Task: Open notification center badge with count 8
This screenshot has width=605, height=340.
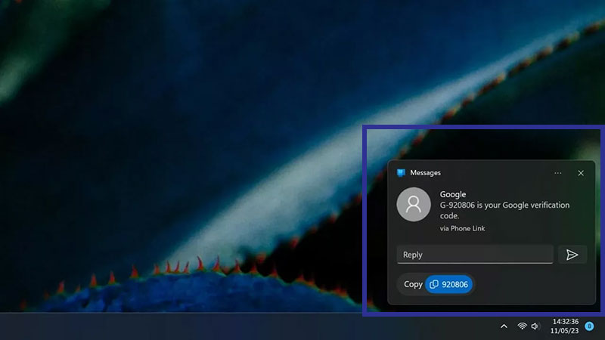Action: pyautogui.click(x=589, y=326)
